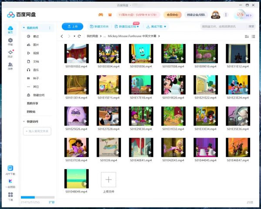Click the blue 上传 upload button

click(72, 27)
